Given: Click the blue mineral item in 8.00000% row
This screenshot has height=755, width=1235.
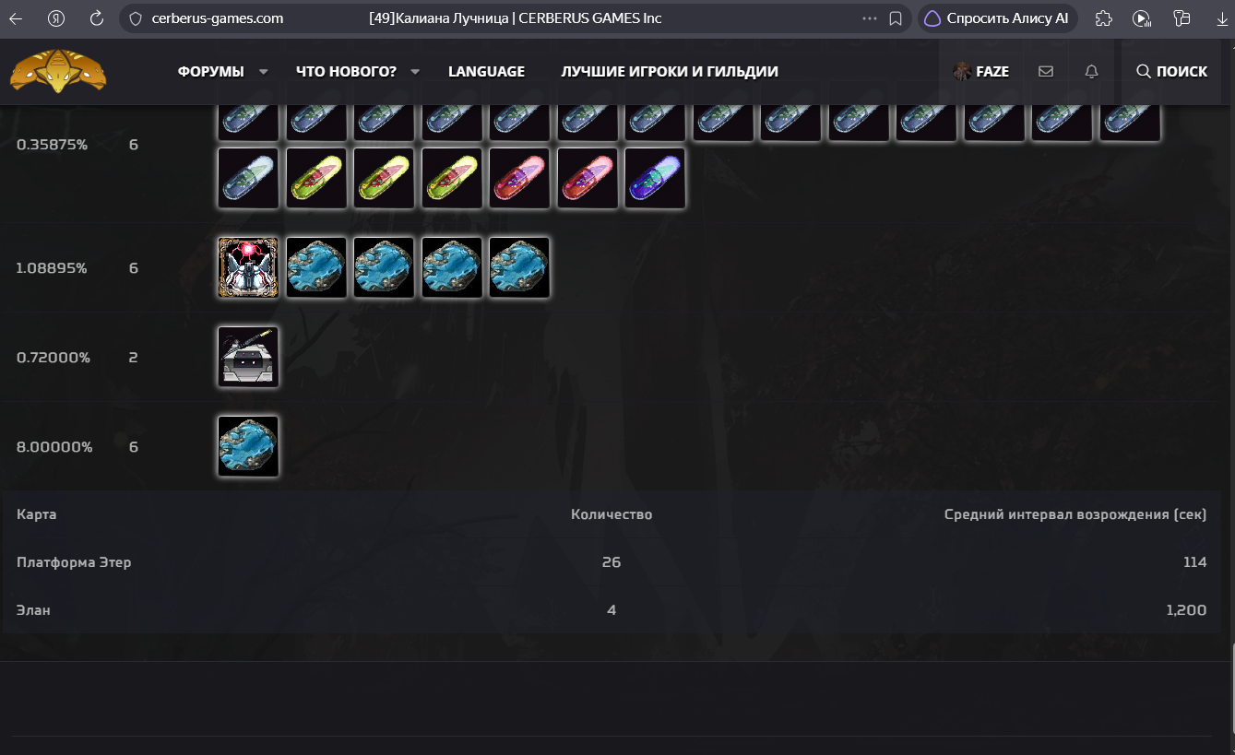Looking at the screenshot, I should coord(248,446).
